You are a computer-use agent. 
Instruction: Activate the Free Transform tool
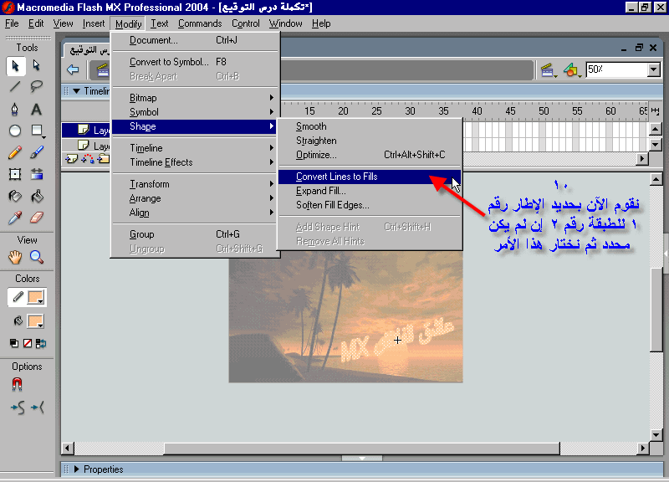(15, 174)
